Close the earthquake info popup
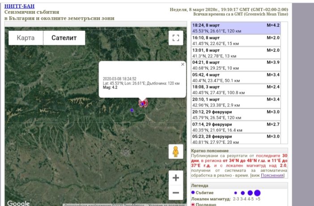 coord(182,64)
